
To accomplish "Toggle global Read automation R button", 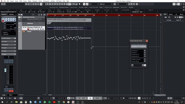I will click(34, 4).
